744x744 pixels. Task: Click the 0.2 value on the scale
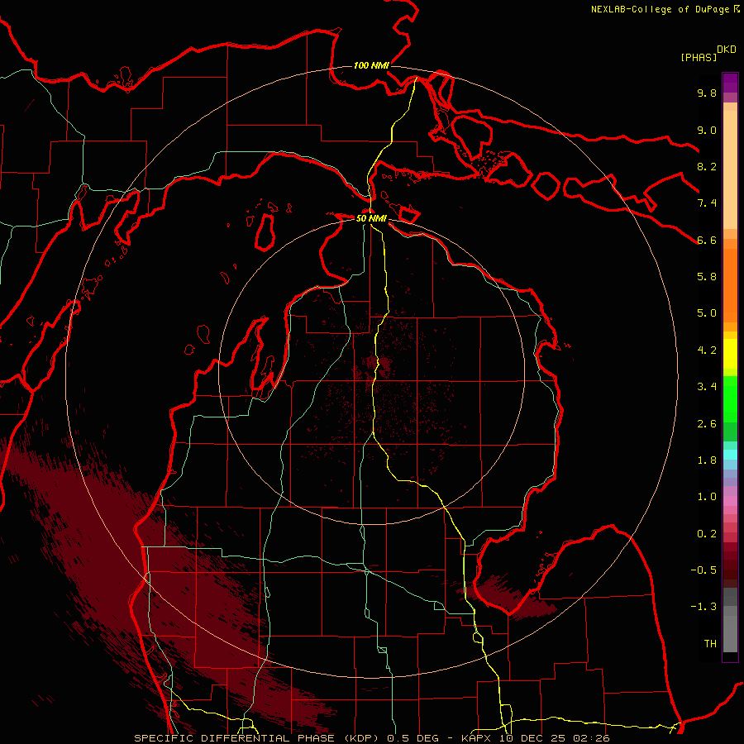[x=707, y=534]
